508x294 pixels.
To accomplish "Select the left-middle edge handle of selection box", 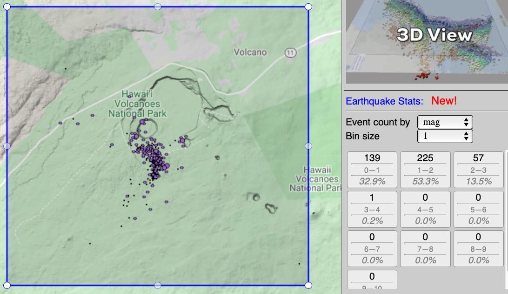I will tap(7, 146).
